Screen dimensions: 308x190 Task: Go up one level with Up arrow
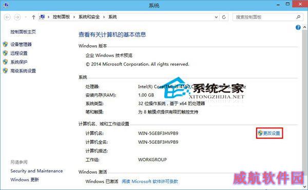[x=33, y=17]
